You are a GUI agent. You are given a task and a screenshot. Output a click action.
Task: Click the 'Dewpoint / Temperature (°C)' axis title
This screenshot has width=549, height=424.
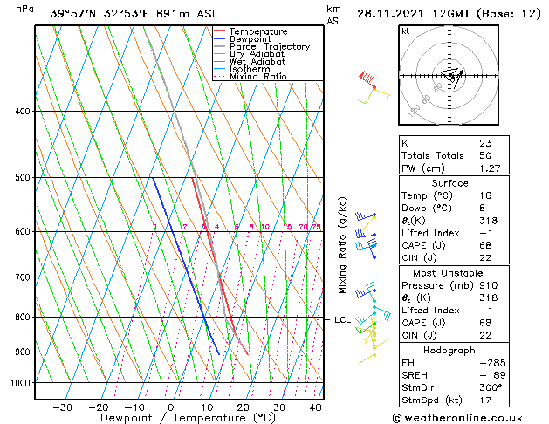click(188, 418)
